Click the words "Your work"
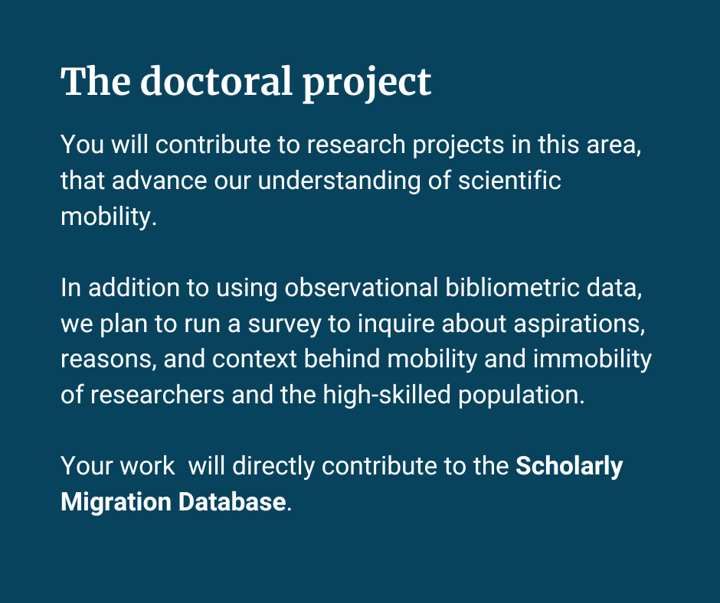This screenshot has width=720, height=603. (x=117, y=466)
